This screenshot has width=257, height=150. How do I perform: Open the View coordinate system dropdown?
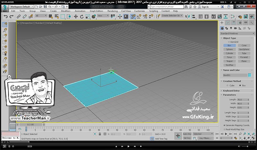pyautogui.click(x=103, y=15)
